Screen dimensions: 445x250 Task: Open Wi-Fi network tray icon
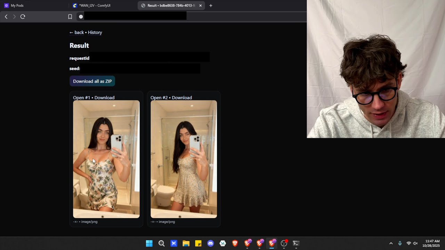(x=409, y=243)
